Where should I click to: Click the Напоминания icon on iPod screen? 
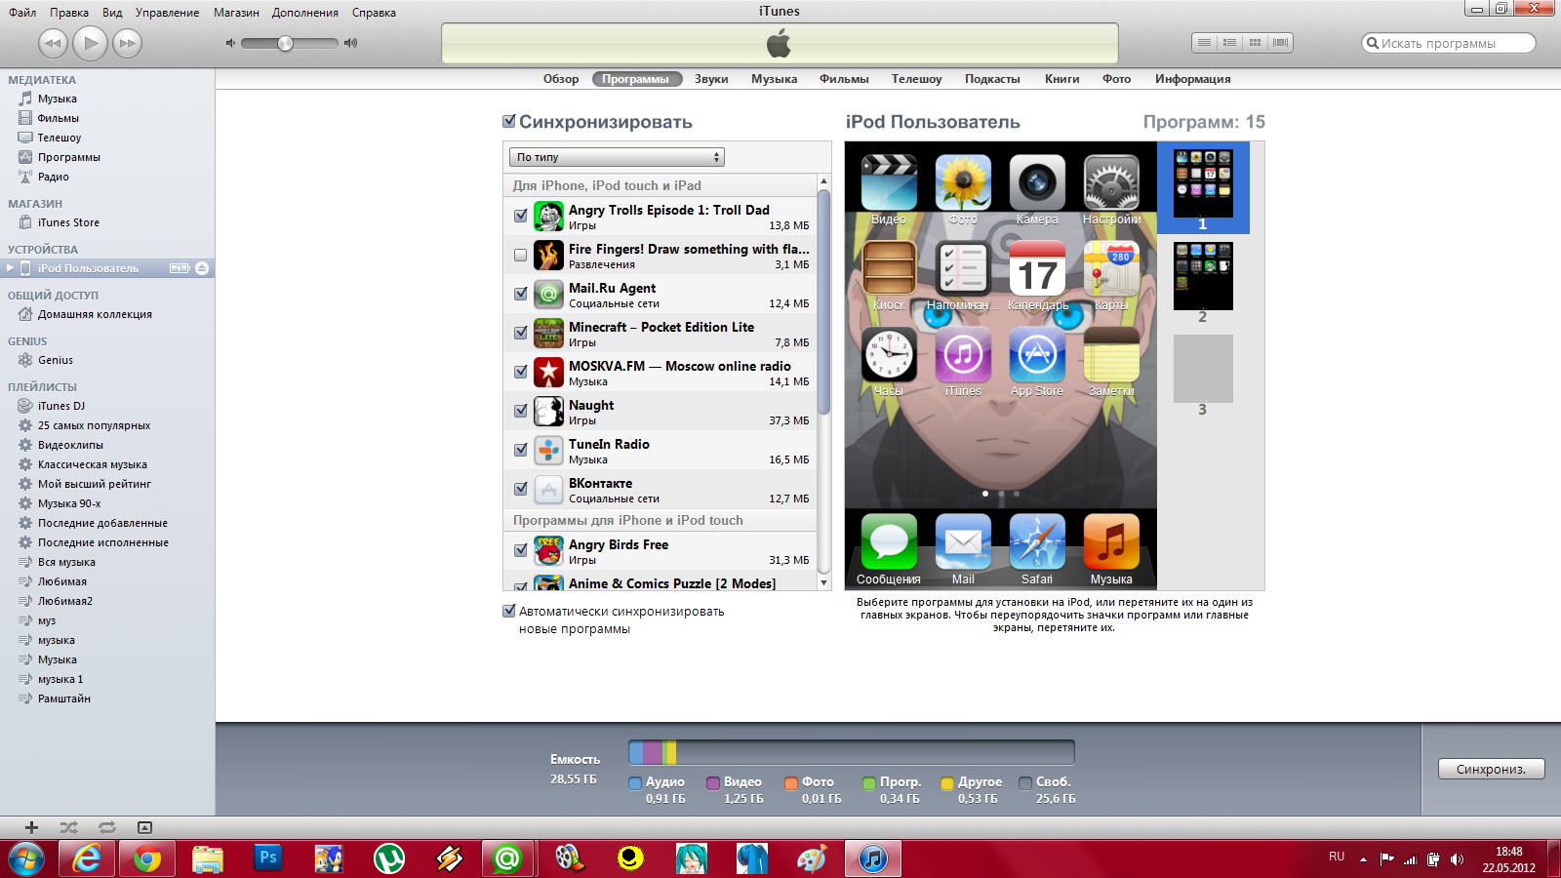tap(963, 268)
